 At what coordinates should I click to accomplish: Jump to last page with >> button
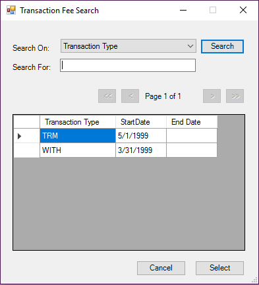click(x=235, y=96)
